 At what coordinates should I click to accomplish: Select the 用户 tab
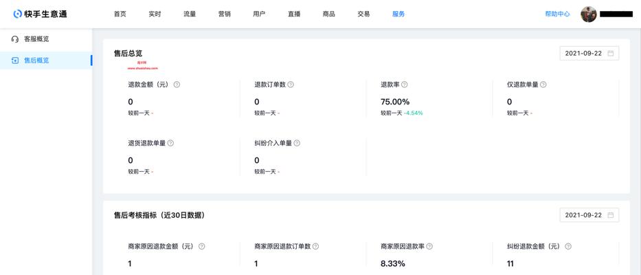pyautogui.click(x=259, y=14)
